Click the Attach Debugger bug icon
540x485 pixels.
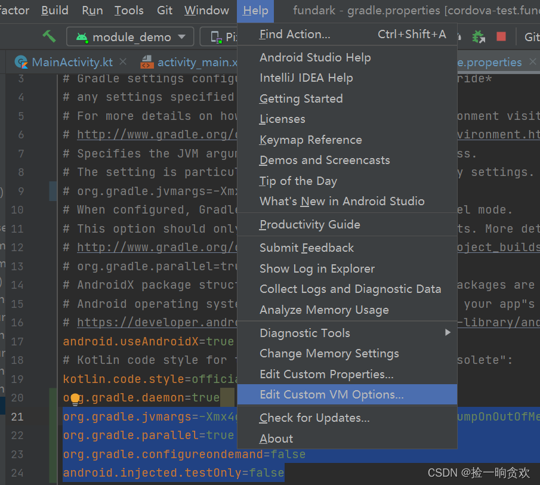click(x=479, y=36)
